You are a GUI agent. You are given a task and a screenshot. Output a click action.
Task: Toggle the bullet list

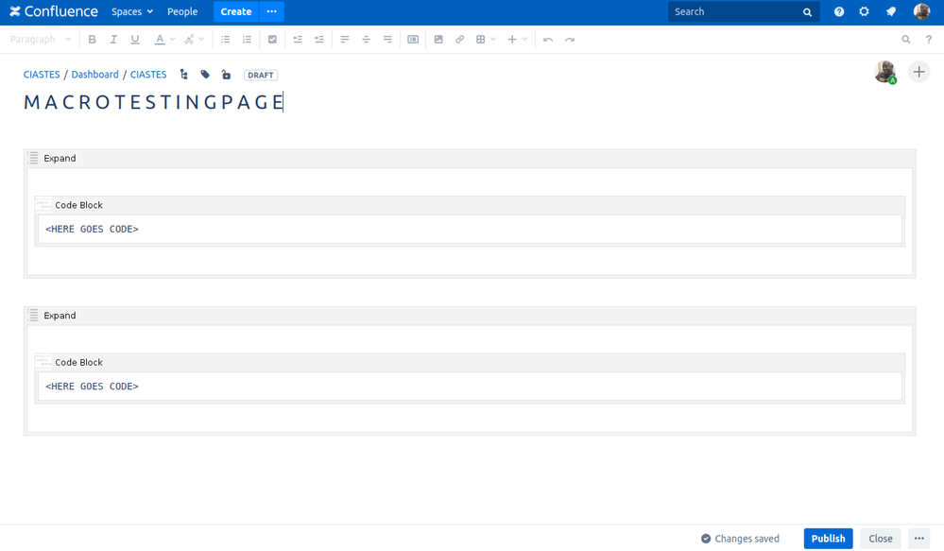225,39
